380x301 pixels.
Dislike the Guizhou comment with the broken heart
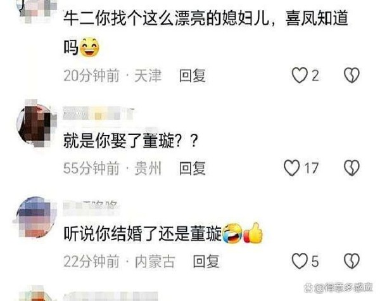[x=351, y=167]
